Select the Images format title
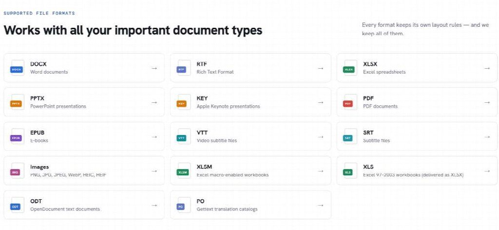The height and width of the screenshot is (230, 499). [39, 167]
